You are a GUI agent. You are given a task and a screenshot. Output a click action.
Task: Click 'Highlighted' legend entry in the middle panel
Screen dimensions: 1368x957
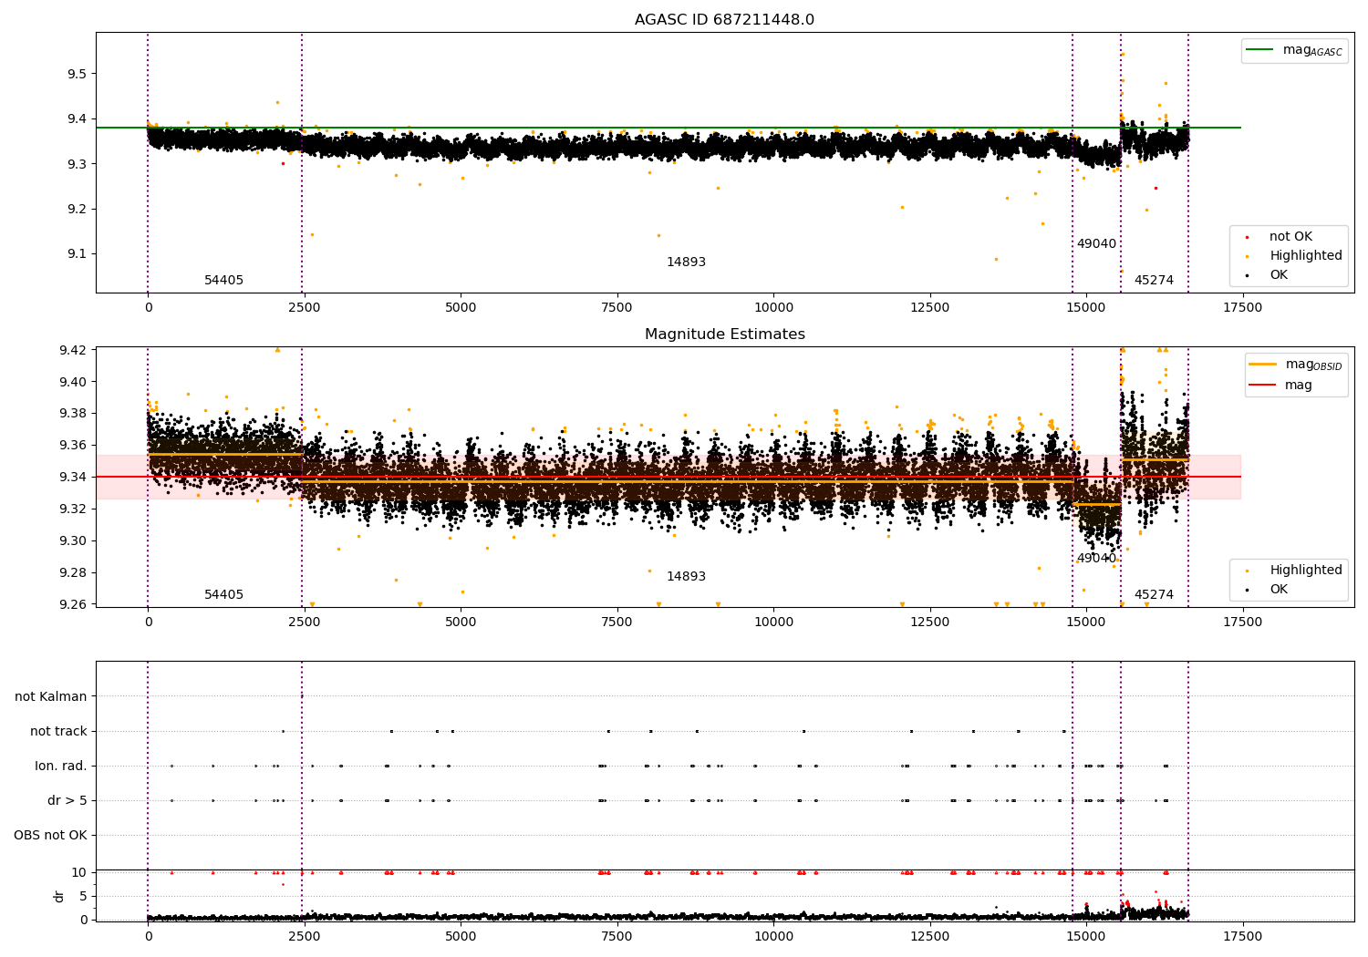[1306, 571]
